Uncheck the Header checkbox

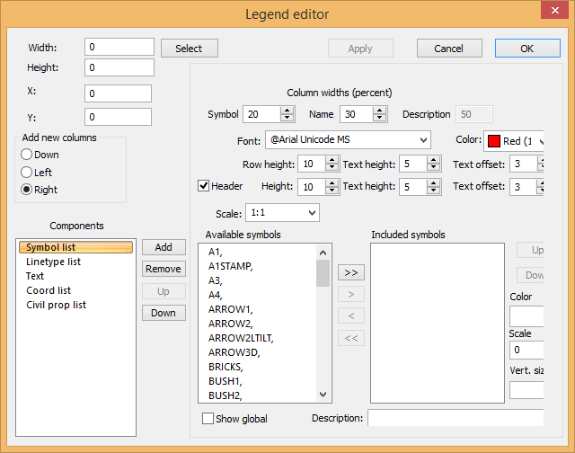pos(204,186)
